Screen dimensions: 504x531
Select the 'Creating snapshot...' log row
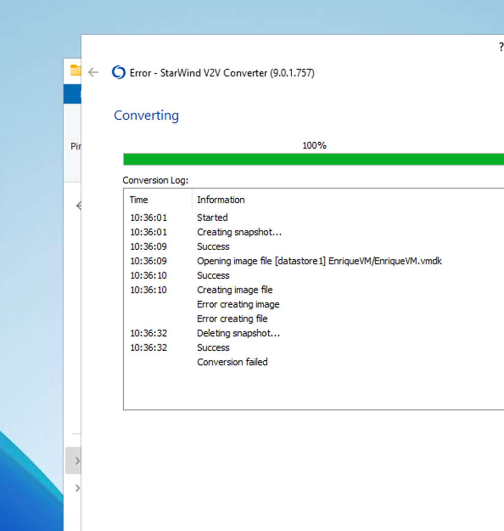(239, 232)
